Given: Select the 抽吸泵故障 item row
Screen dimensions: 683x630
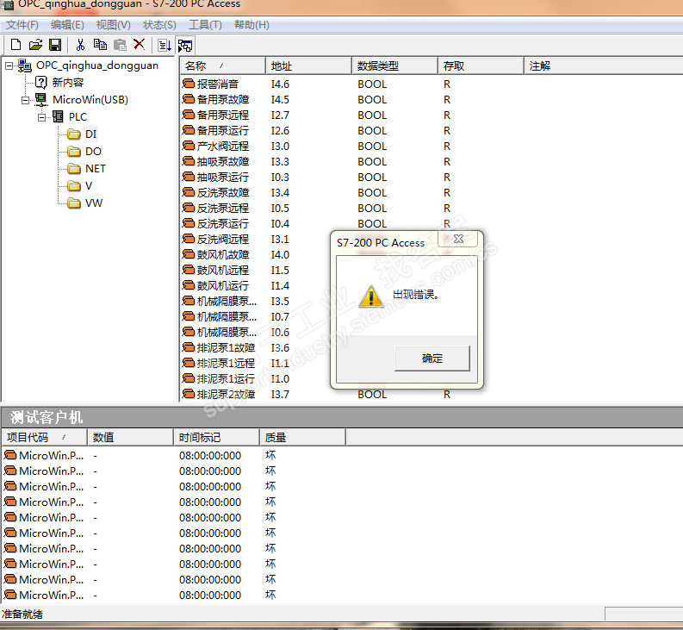Looking at the screenshot, I should 432,162.
